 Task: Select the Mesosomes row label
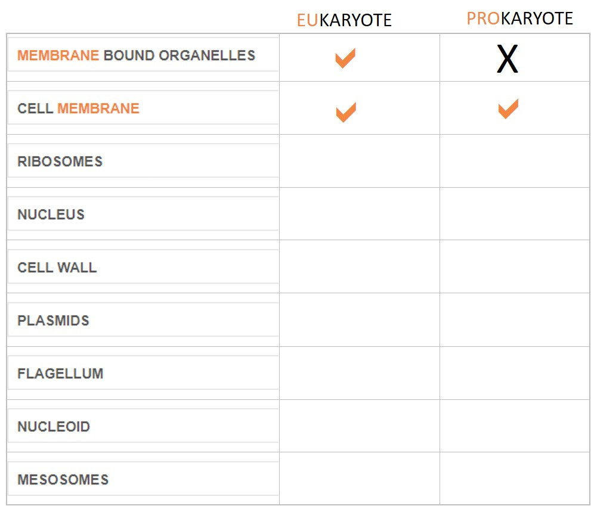point(63,480)
